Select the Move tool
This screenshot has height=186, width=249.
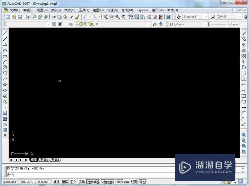244,62
